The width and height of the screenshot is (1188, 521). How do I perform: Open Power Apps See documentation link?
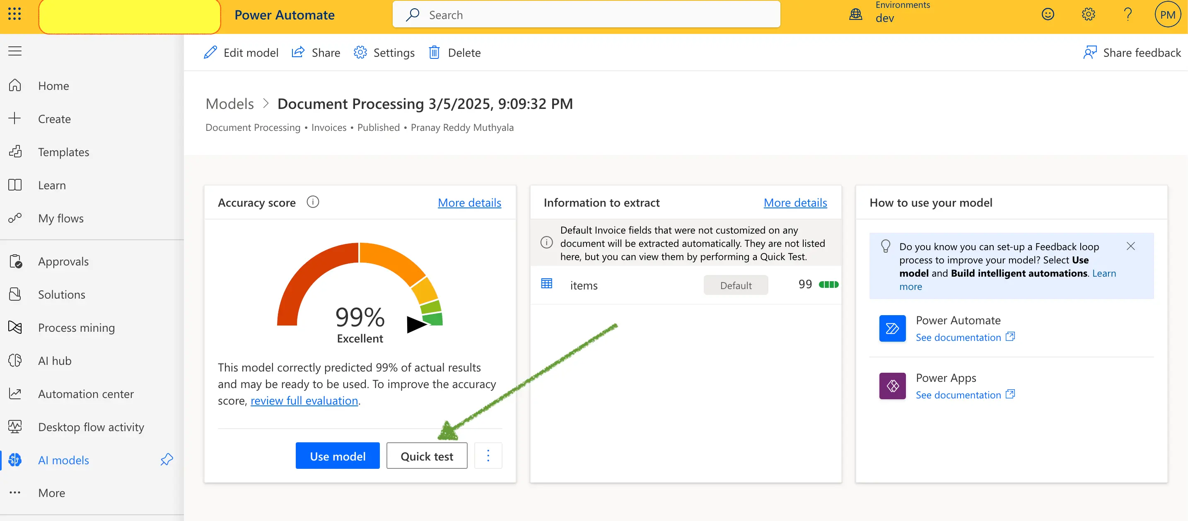[965, 395]
